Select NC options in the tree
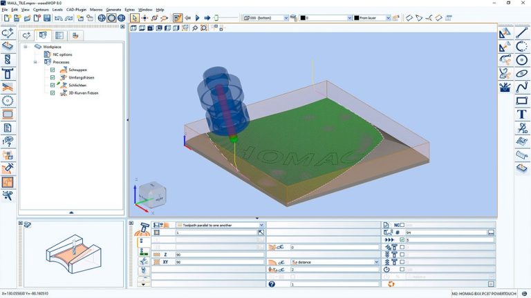The image size is (531, 298). (62, 54)
